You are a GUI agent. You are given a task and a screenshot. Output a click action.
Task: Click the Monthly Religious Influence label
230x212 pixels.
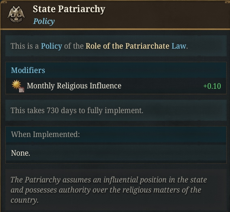tap(74, 86)
